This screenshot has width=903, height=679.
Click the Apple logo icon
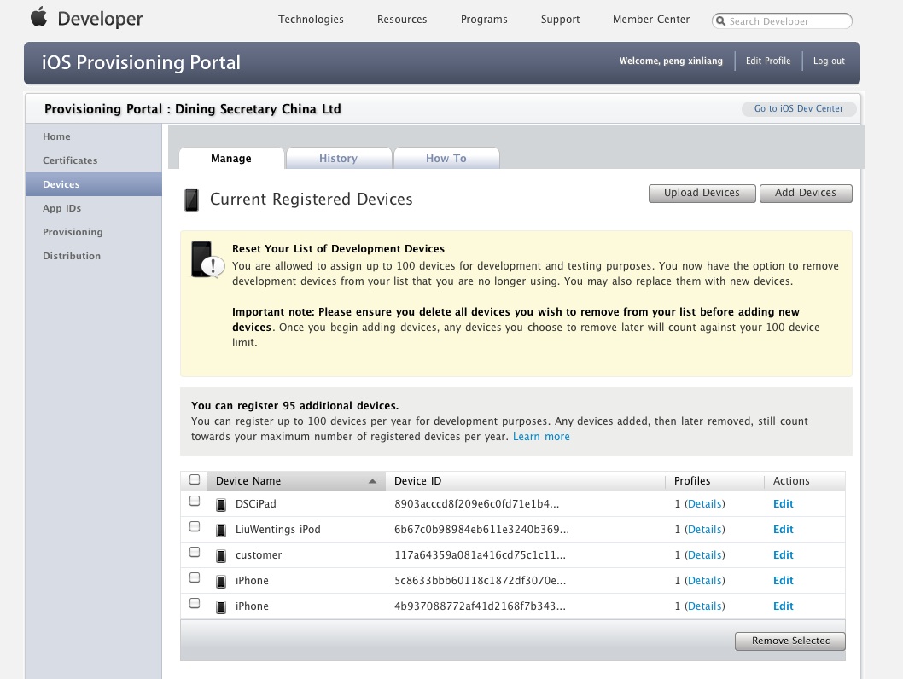pyautogui.click(x=38, y=17)
